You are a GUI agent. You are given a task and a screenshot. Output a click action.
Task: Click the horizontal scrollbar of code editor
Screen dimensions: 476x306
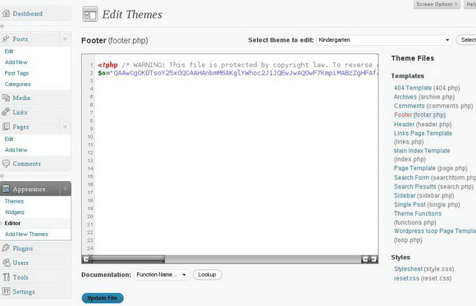click(x=230, y=259)
